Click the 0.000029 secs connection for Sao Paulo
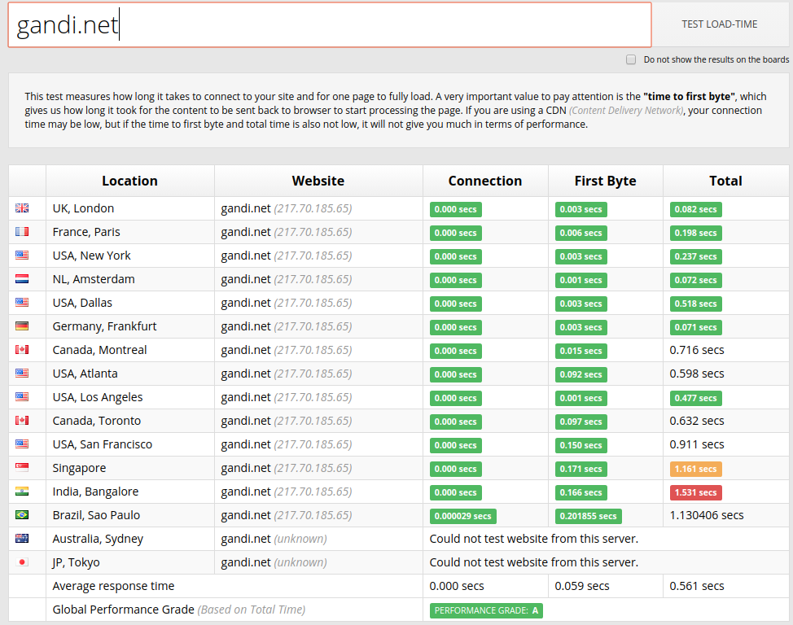Screen dimensions: 793x625 click(462, 516)
